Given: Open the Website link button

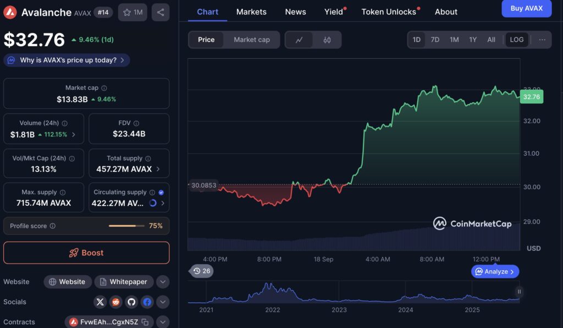Looking at the screenshot, I should click(x=68, y=282).
